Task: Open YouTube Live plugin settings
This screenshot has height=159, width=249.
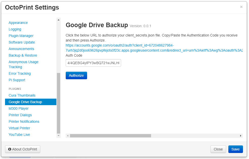Action: click(x=19, y=135)
